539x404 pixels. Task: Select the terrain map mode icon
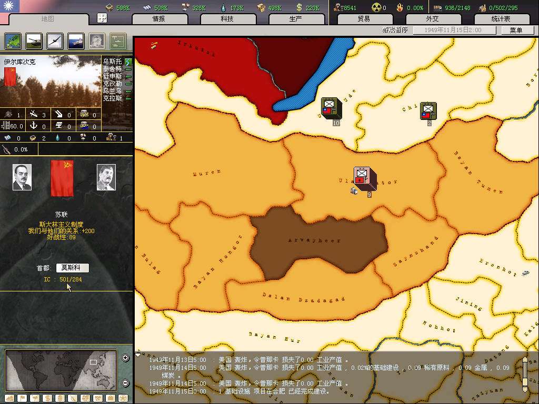13,41
